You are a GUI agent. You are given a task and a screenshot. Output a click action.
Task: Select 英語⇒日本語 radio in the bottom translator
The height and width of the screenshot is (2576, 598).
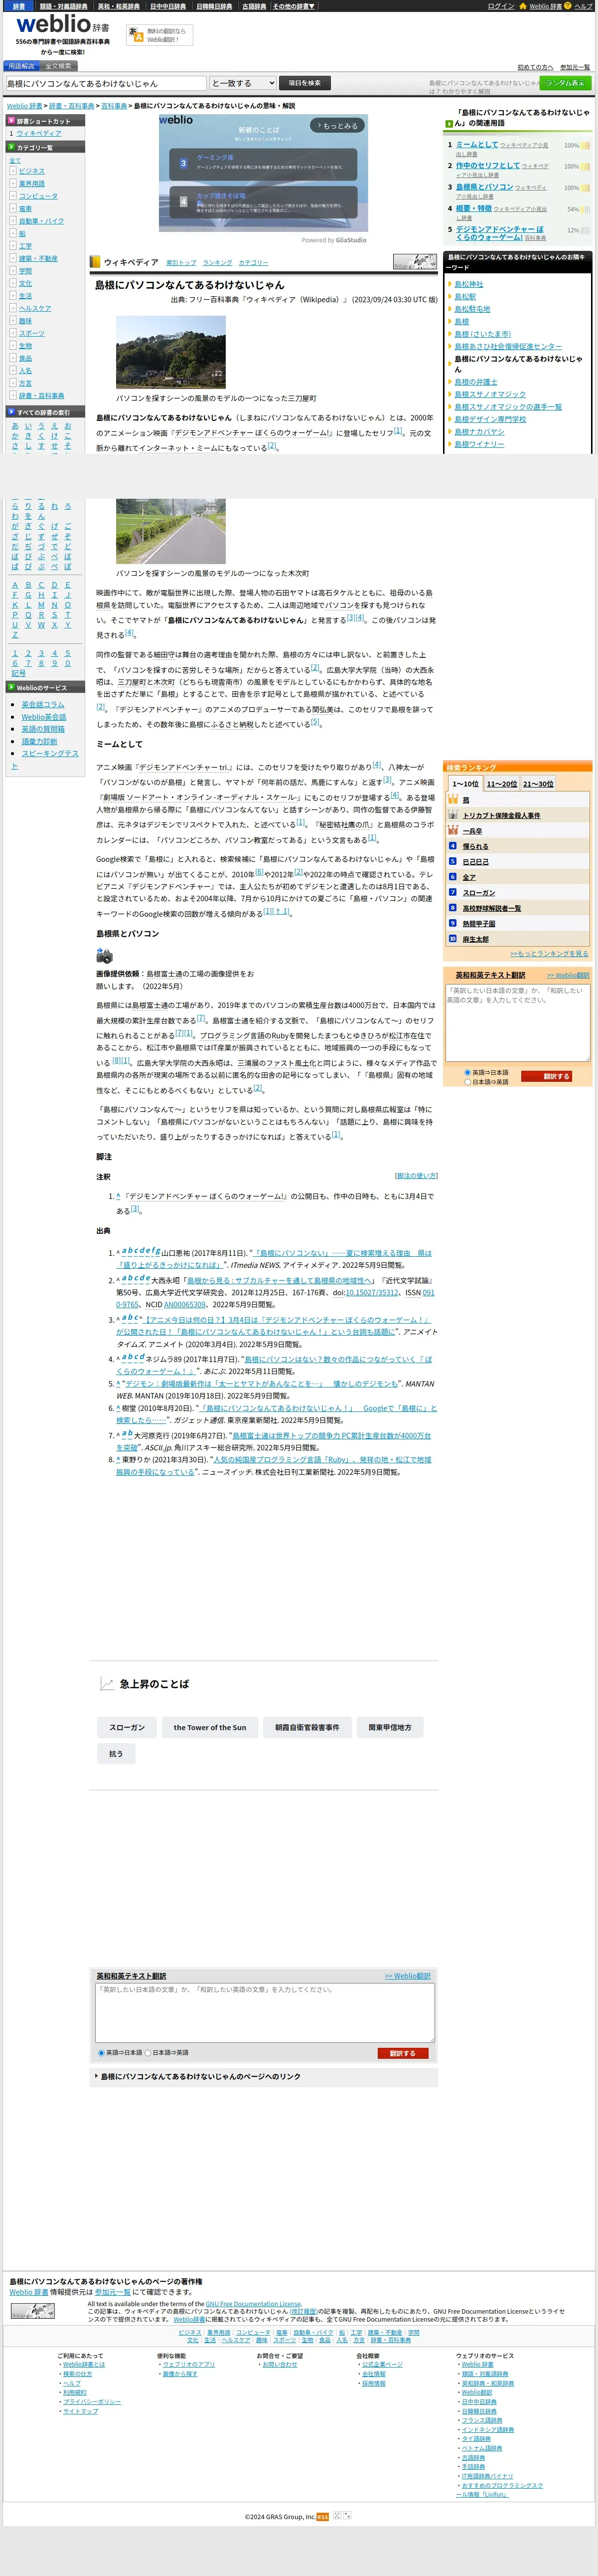click(x=101, y=2053)
